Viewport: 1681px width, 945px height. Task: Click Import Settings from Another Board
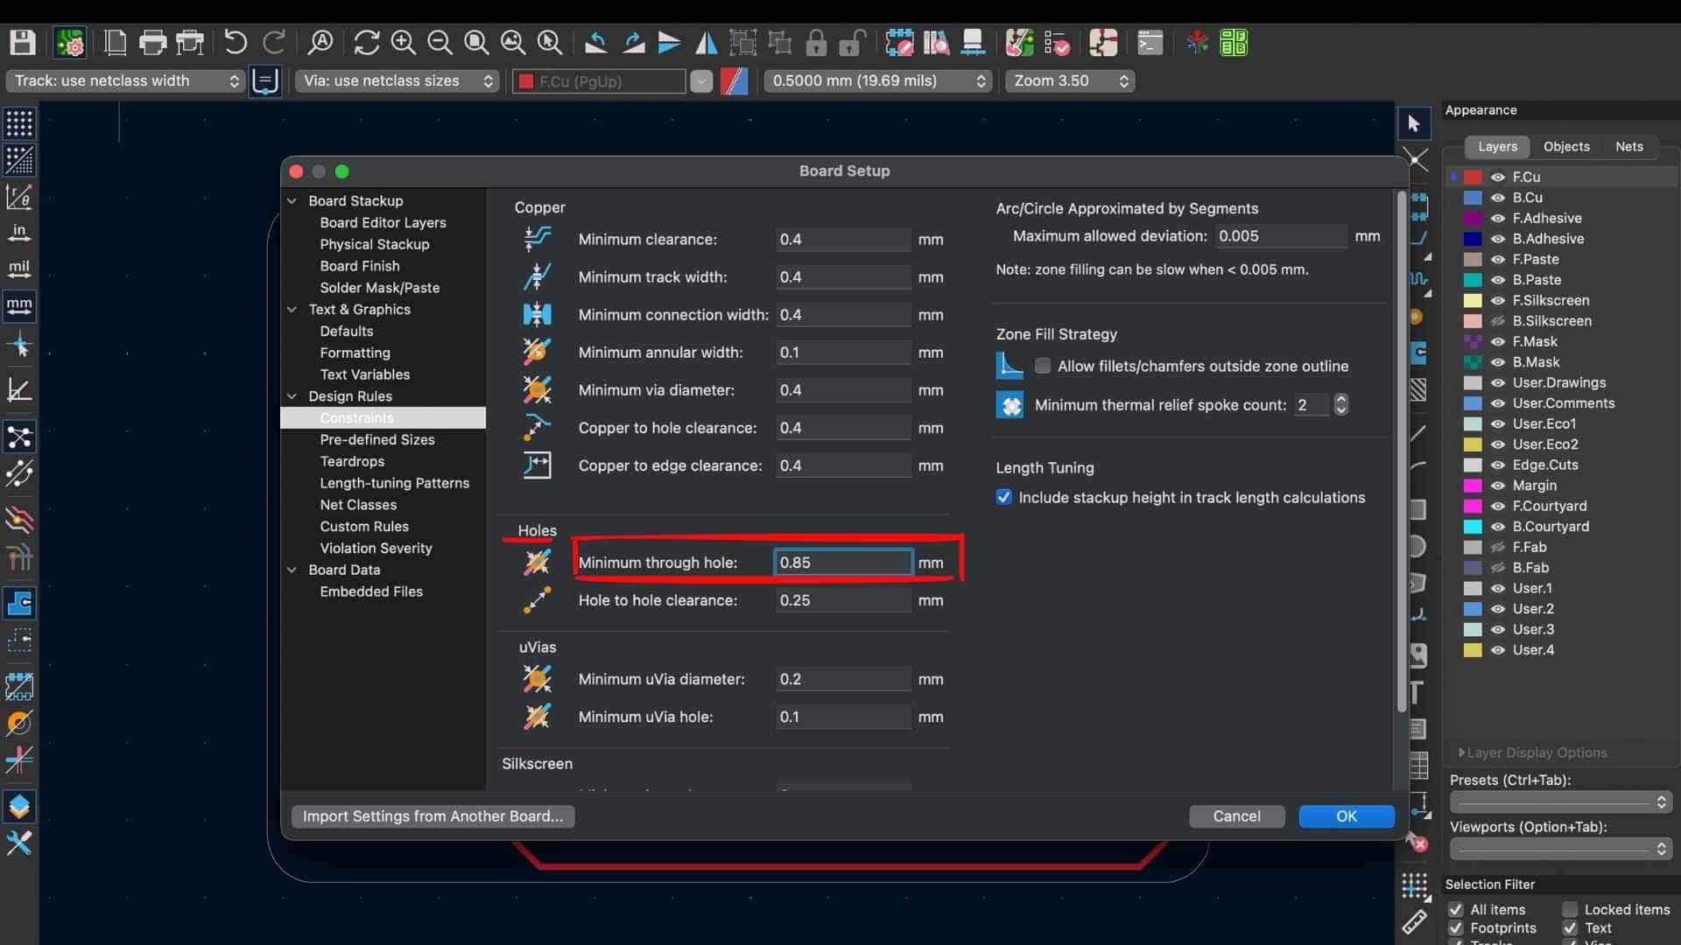(433, 815)
